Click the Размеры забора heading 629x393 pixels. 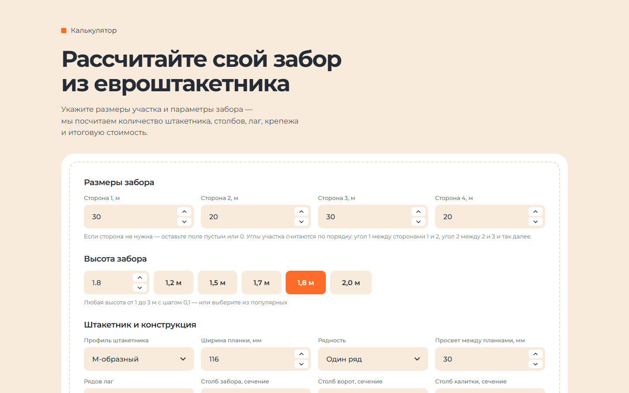pos(119,183)
